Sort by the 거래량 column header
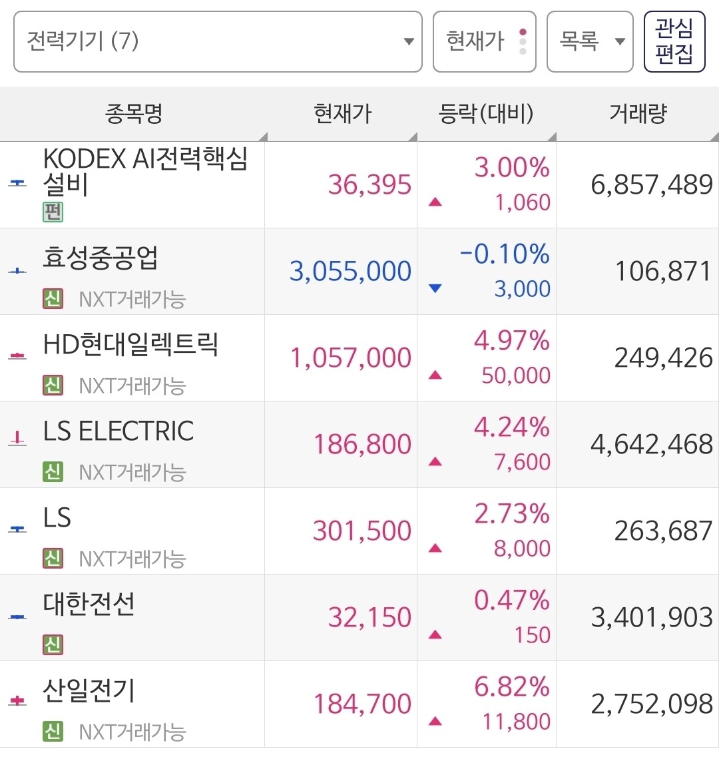 [637, 114]
